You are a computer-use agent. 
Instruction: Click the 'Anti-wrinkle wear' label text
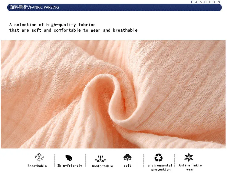pos(190,167)
